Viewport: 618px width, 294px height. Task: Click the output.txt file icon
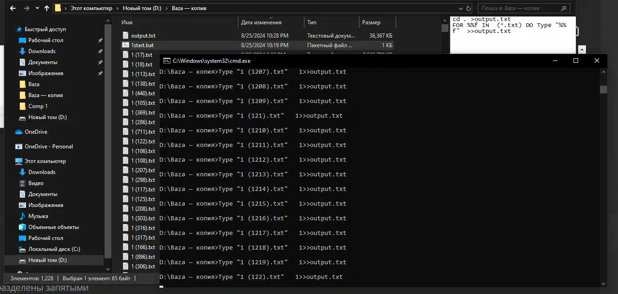[126, 35]
